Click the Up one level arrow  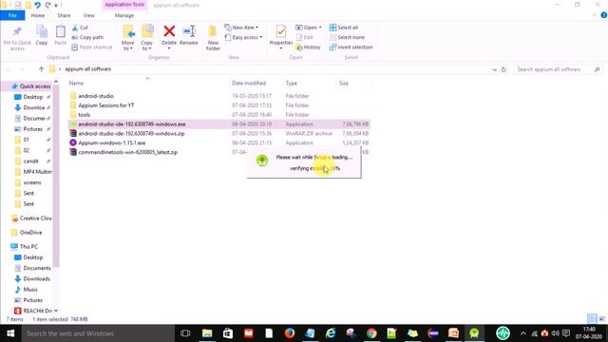(41, 69)
